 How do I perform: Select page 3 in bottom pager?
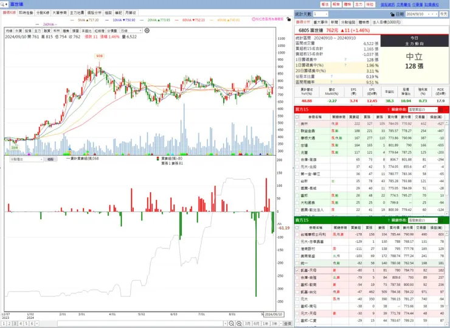point(15,324)
